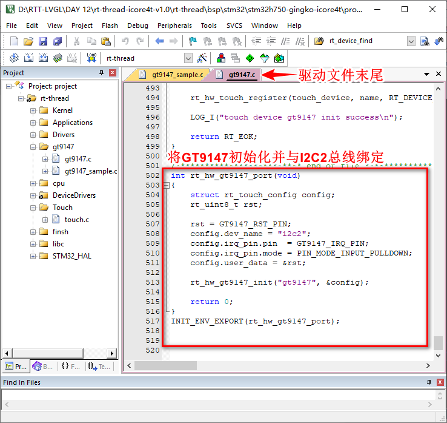447x423 pixels.
Task: Collapse the rt_hw_gt9147_port function fold marker
Action: 167,185
